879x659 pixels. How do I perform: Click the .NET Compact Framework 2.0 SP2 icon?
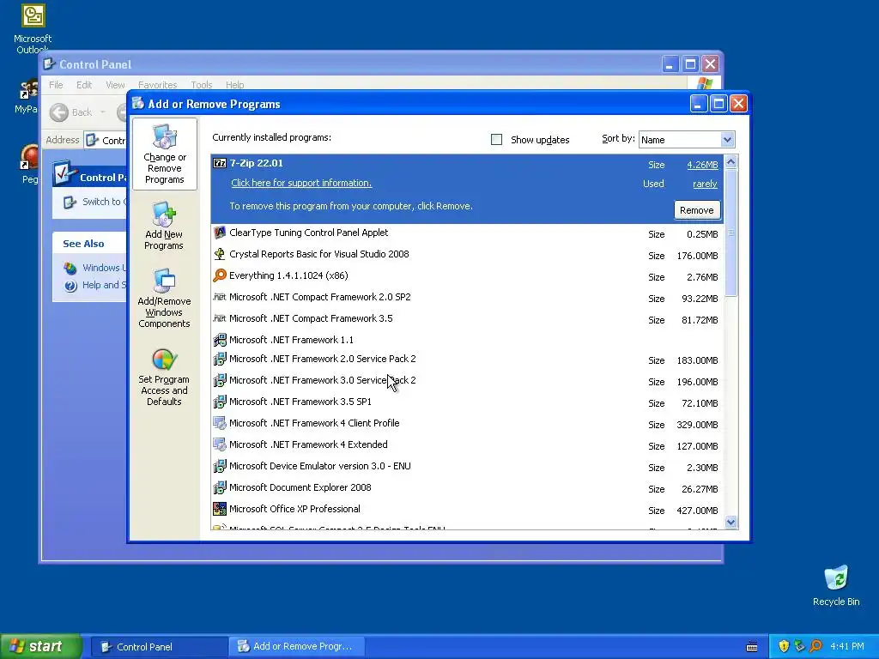220,297
